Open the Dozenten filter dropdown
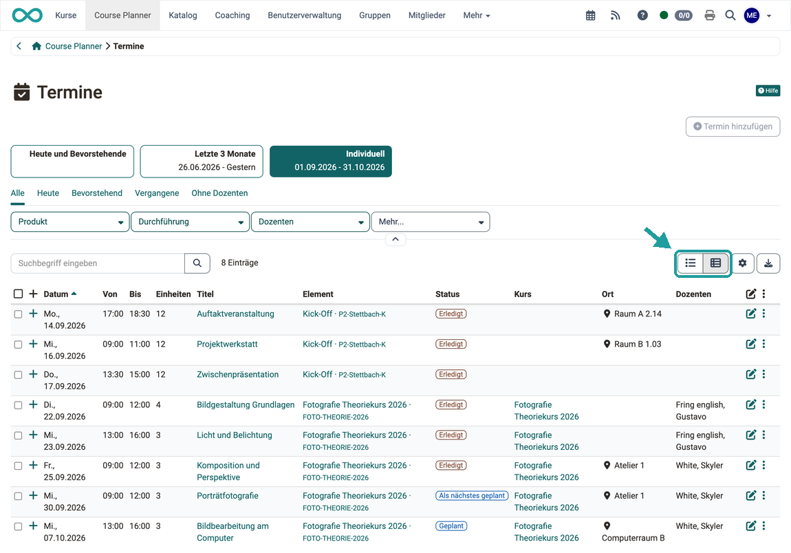This screenshot has height=553, width=791. point(310,221)
